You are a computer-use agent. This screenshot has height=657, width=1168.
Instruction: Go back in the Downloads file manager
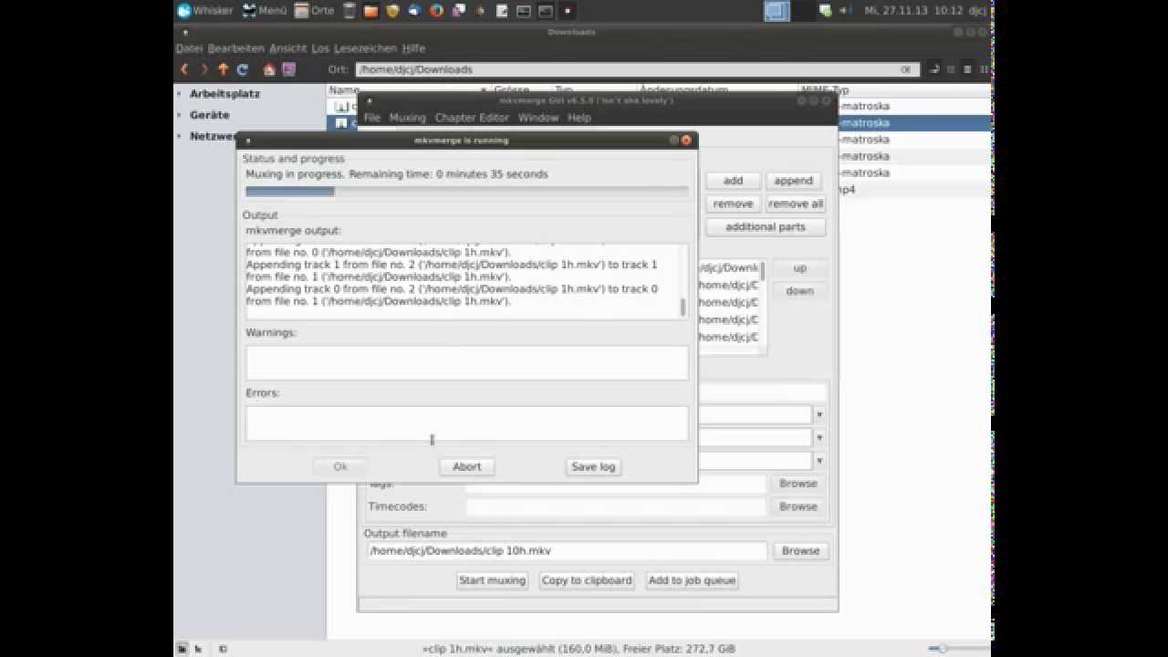[x=184, y=69]
